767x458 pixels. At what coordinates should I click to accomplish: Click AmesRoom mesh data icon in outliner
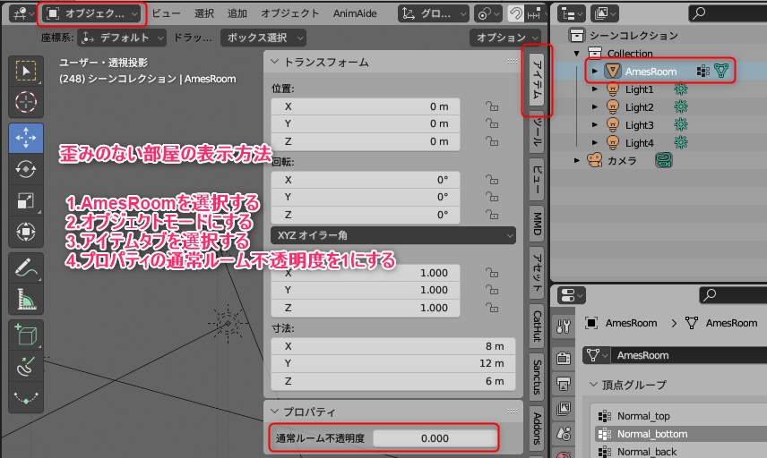click(721, 71)
